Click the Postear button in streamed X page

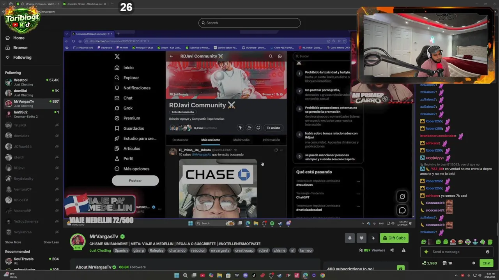tap(135, 180)
